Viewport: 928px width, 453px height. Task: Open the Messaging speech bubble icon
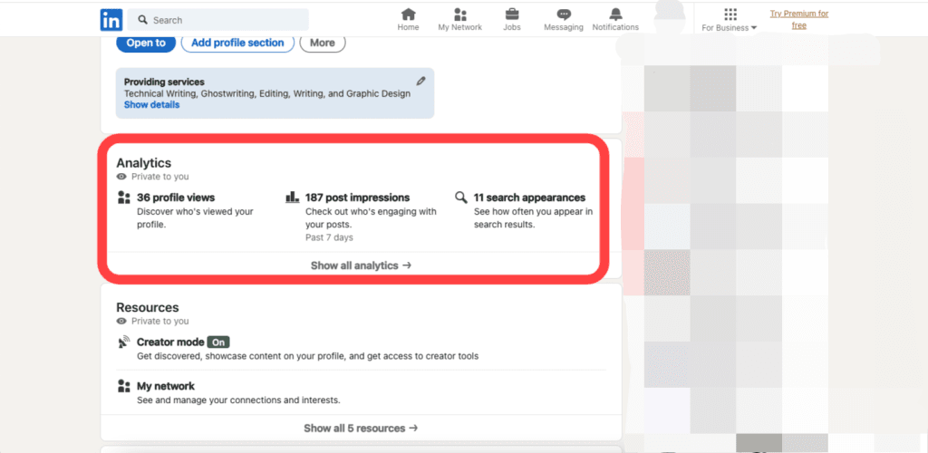pyautogui.click(x=564, y=14)
